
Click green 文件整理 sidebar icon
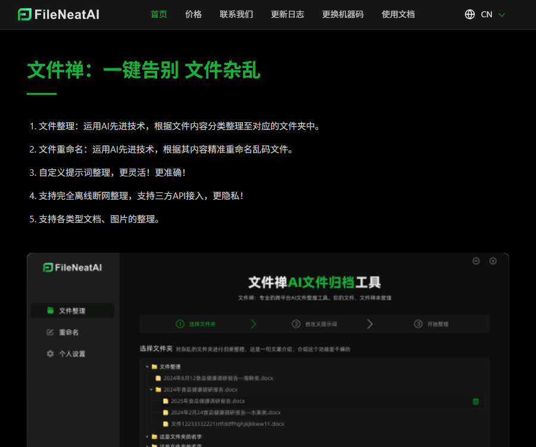point(50,310)
